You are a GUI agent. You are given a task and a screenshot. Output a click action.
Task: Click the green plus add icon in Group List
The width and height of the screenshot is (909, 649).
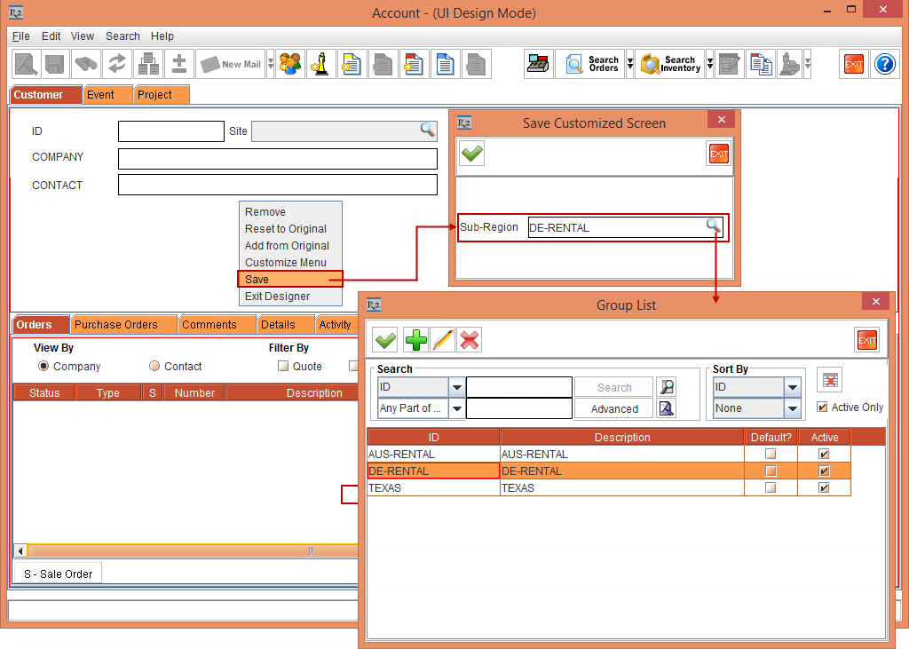(415, 340)
